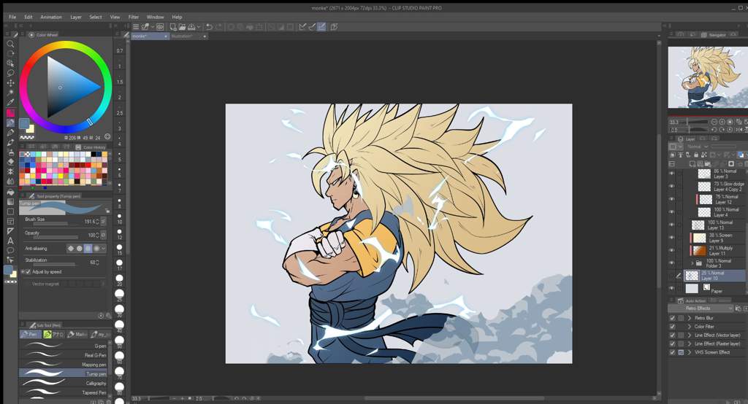The width and height of the screenshot is (748, 404).
Task: Toggle visibility of Paper layer
Action: point(672,288)
